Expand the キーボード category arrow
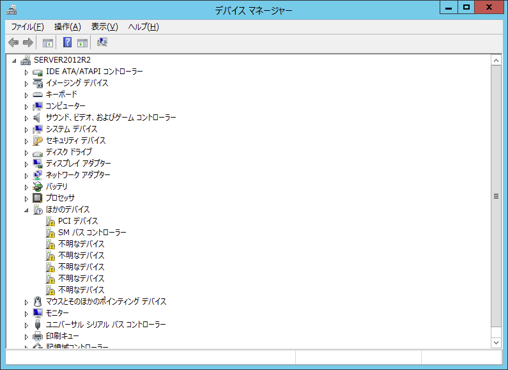Image resolution: width=508 pixels, height=370 pixels. click(27, 95)
